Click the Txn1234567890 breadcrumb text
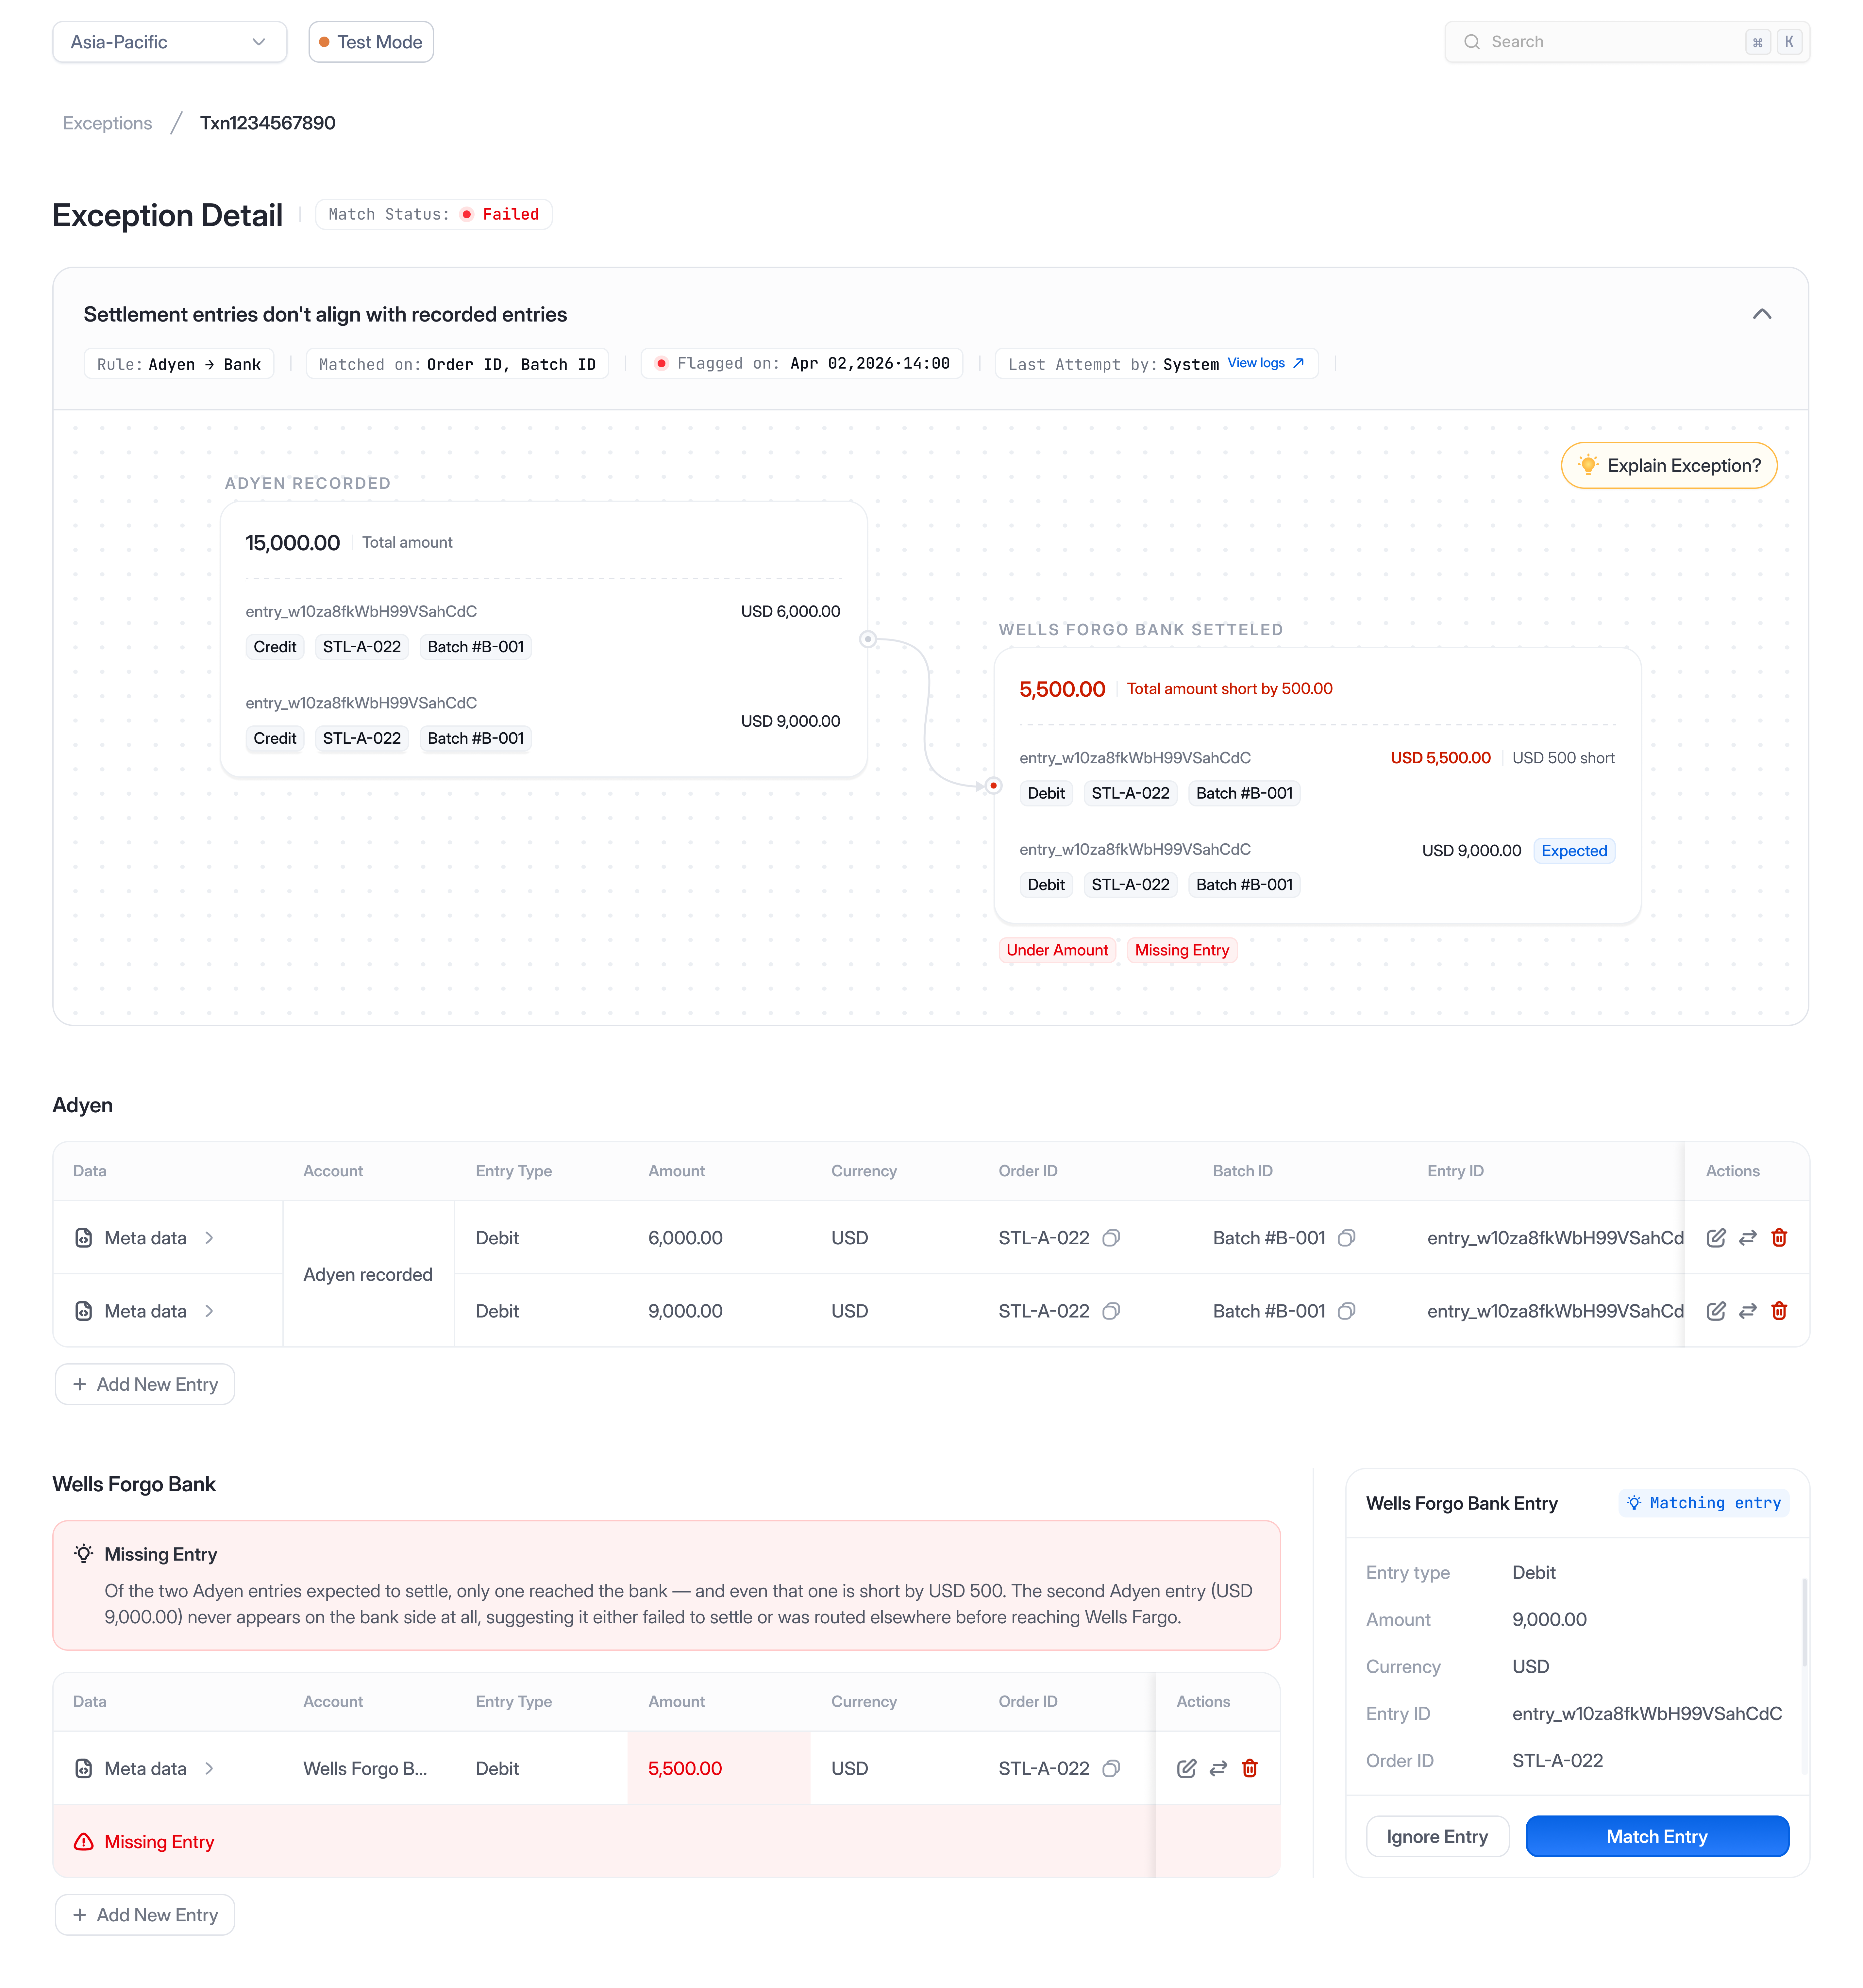The width and height of the screenshot is (1863, 1988). 268,123
